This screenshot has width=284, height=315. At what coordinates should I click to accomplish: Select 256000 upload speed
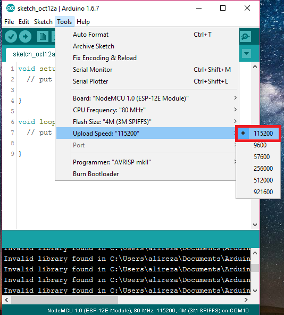(x=258, y=168)
